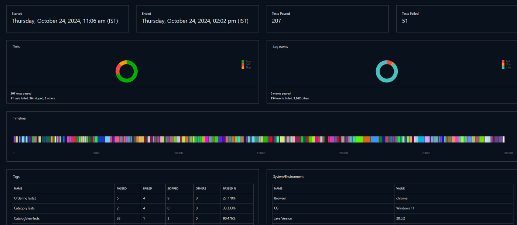
Task: Click the timeline axis label 20000
Action: [x=343, y=153]
